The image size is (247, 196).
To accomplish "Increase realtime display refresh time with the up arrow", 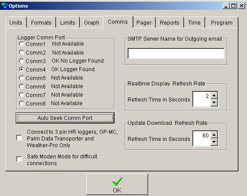I will click(214, 95).
